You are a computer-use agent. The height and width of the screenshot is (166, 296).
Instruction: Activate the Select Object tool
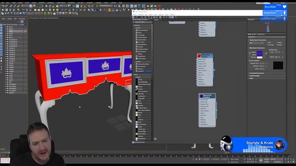click(31, 6)
